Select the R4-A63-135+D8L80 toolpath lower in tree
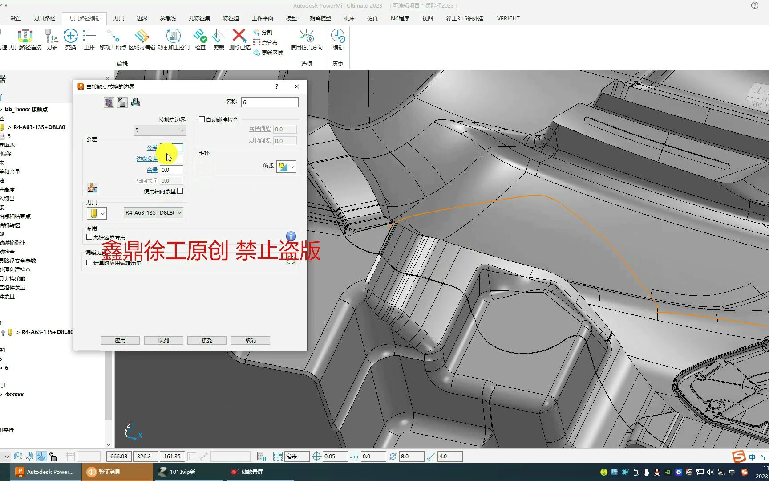This screenshot has width=769, height=481. coord(48,332)
